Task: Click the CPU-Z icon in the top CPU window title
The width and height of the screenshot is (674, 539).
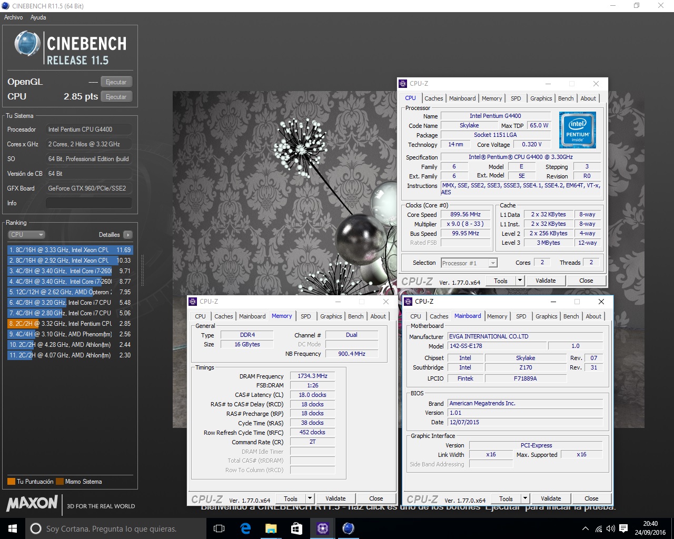Action: pyautogui.click(x=403, y=84)
